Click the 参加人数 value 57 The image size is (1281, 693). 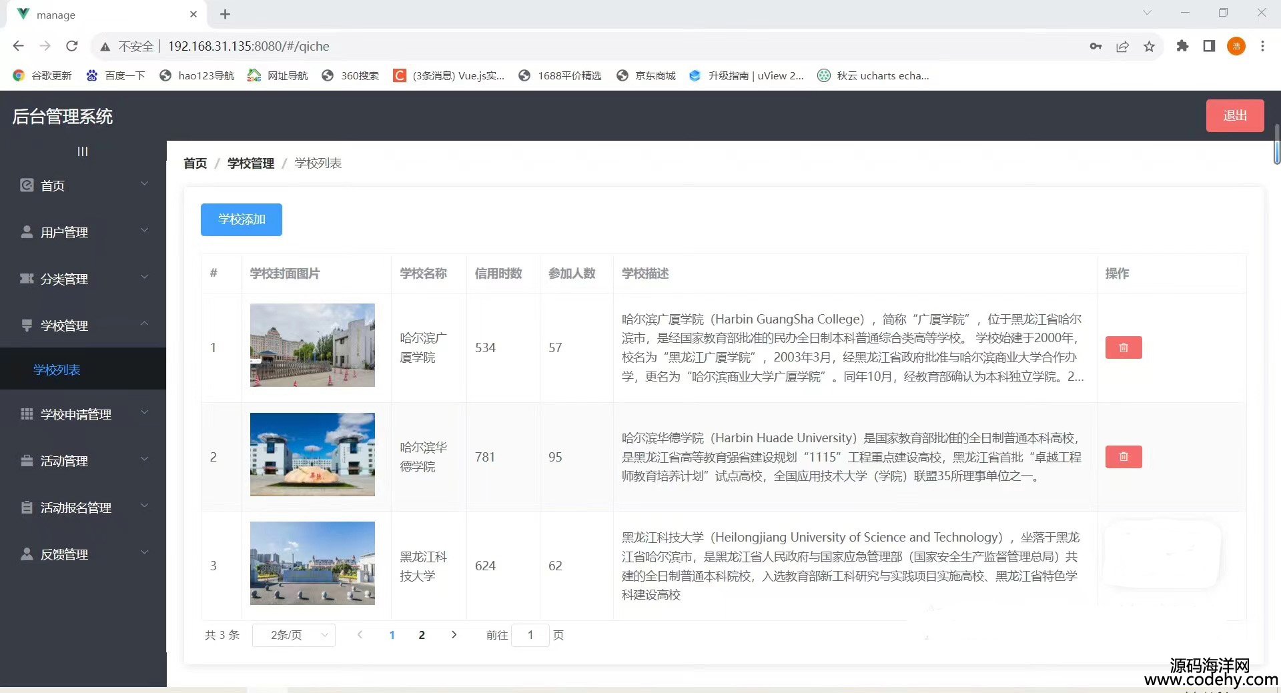555,348
